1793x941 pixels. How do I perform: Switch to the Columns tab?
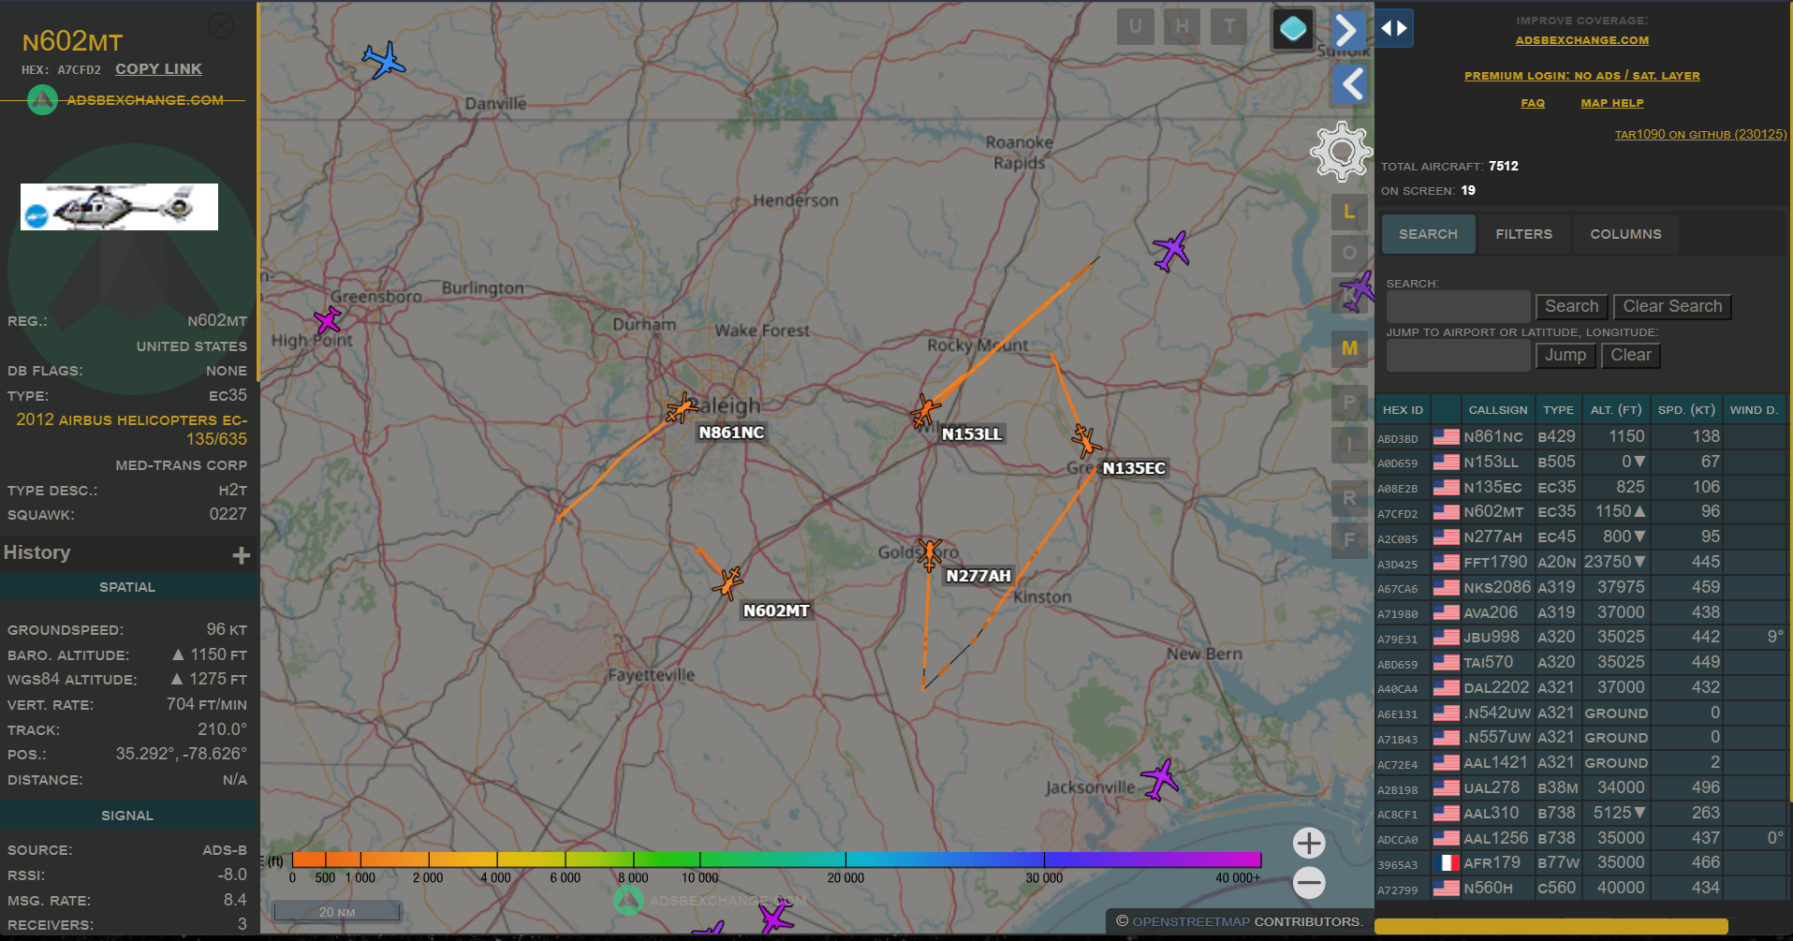(x=1625, y=234)
